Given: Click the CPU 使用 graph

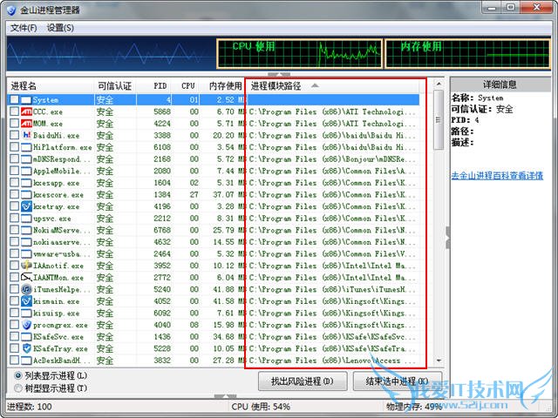Looking at the screenshot, I should pyautogui.click(x=300, y=54).
